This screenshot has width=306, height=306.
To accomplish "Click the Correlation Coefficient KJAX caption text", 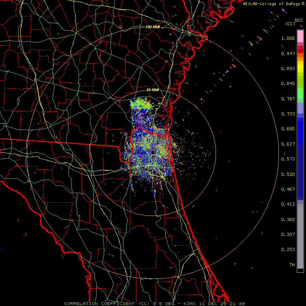I will (154, 304).
